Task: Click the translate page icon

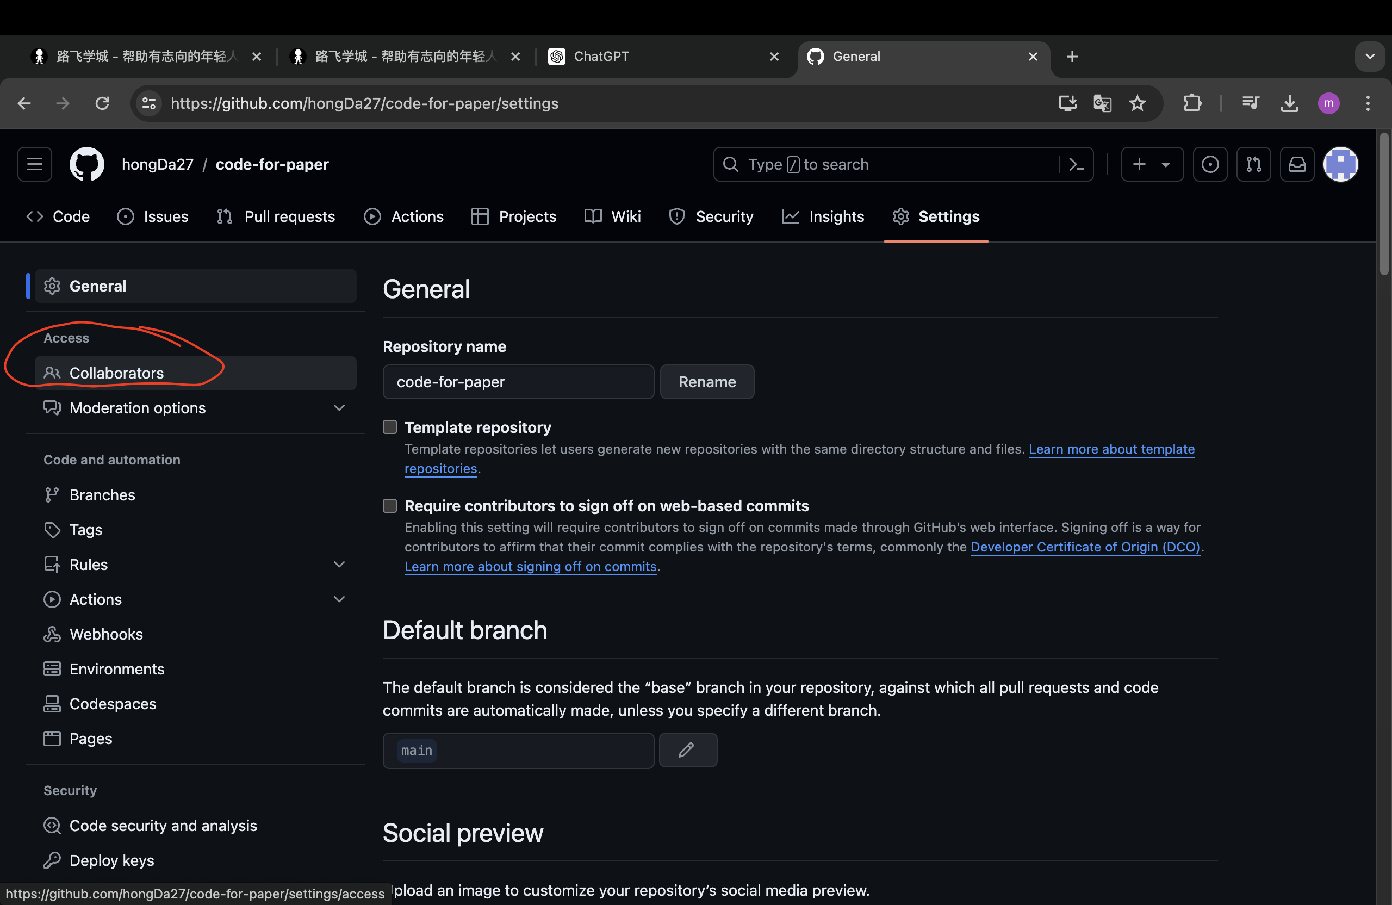Action: pos(1103,103)
